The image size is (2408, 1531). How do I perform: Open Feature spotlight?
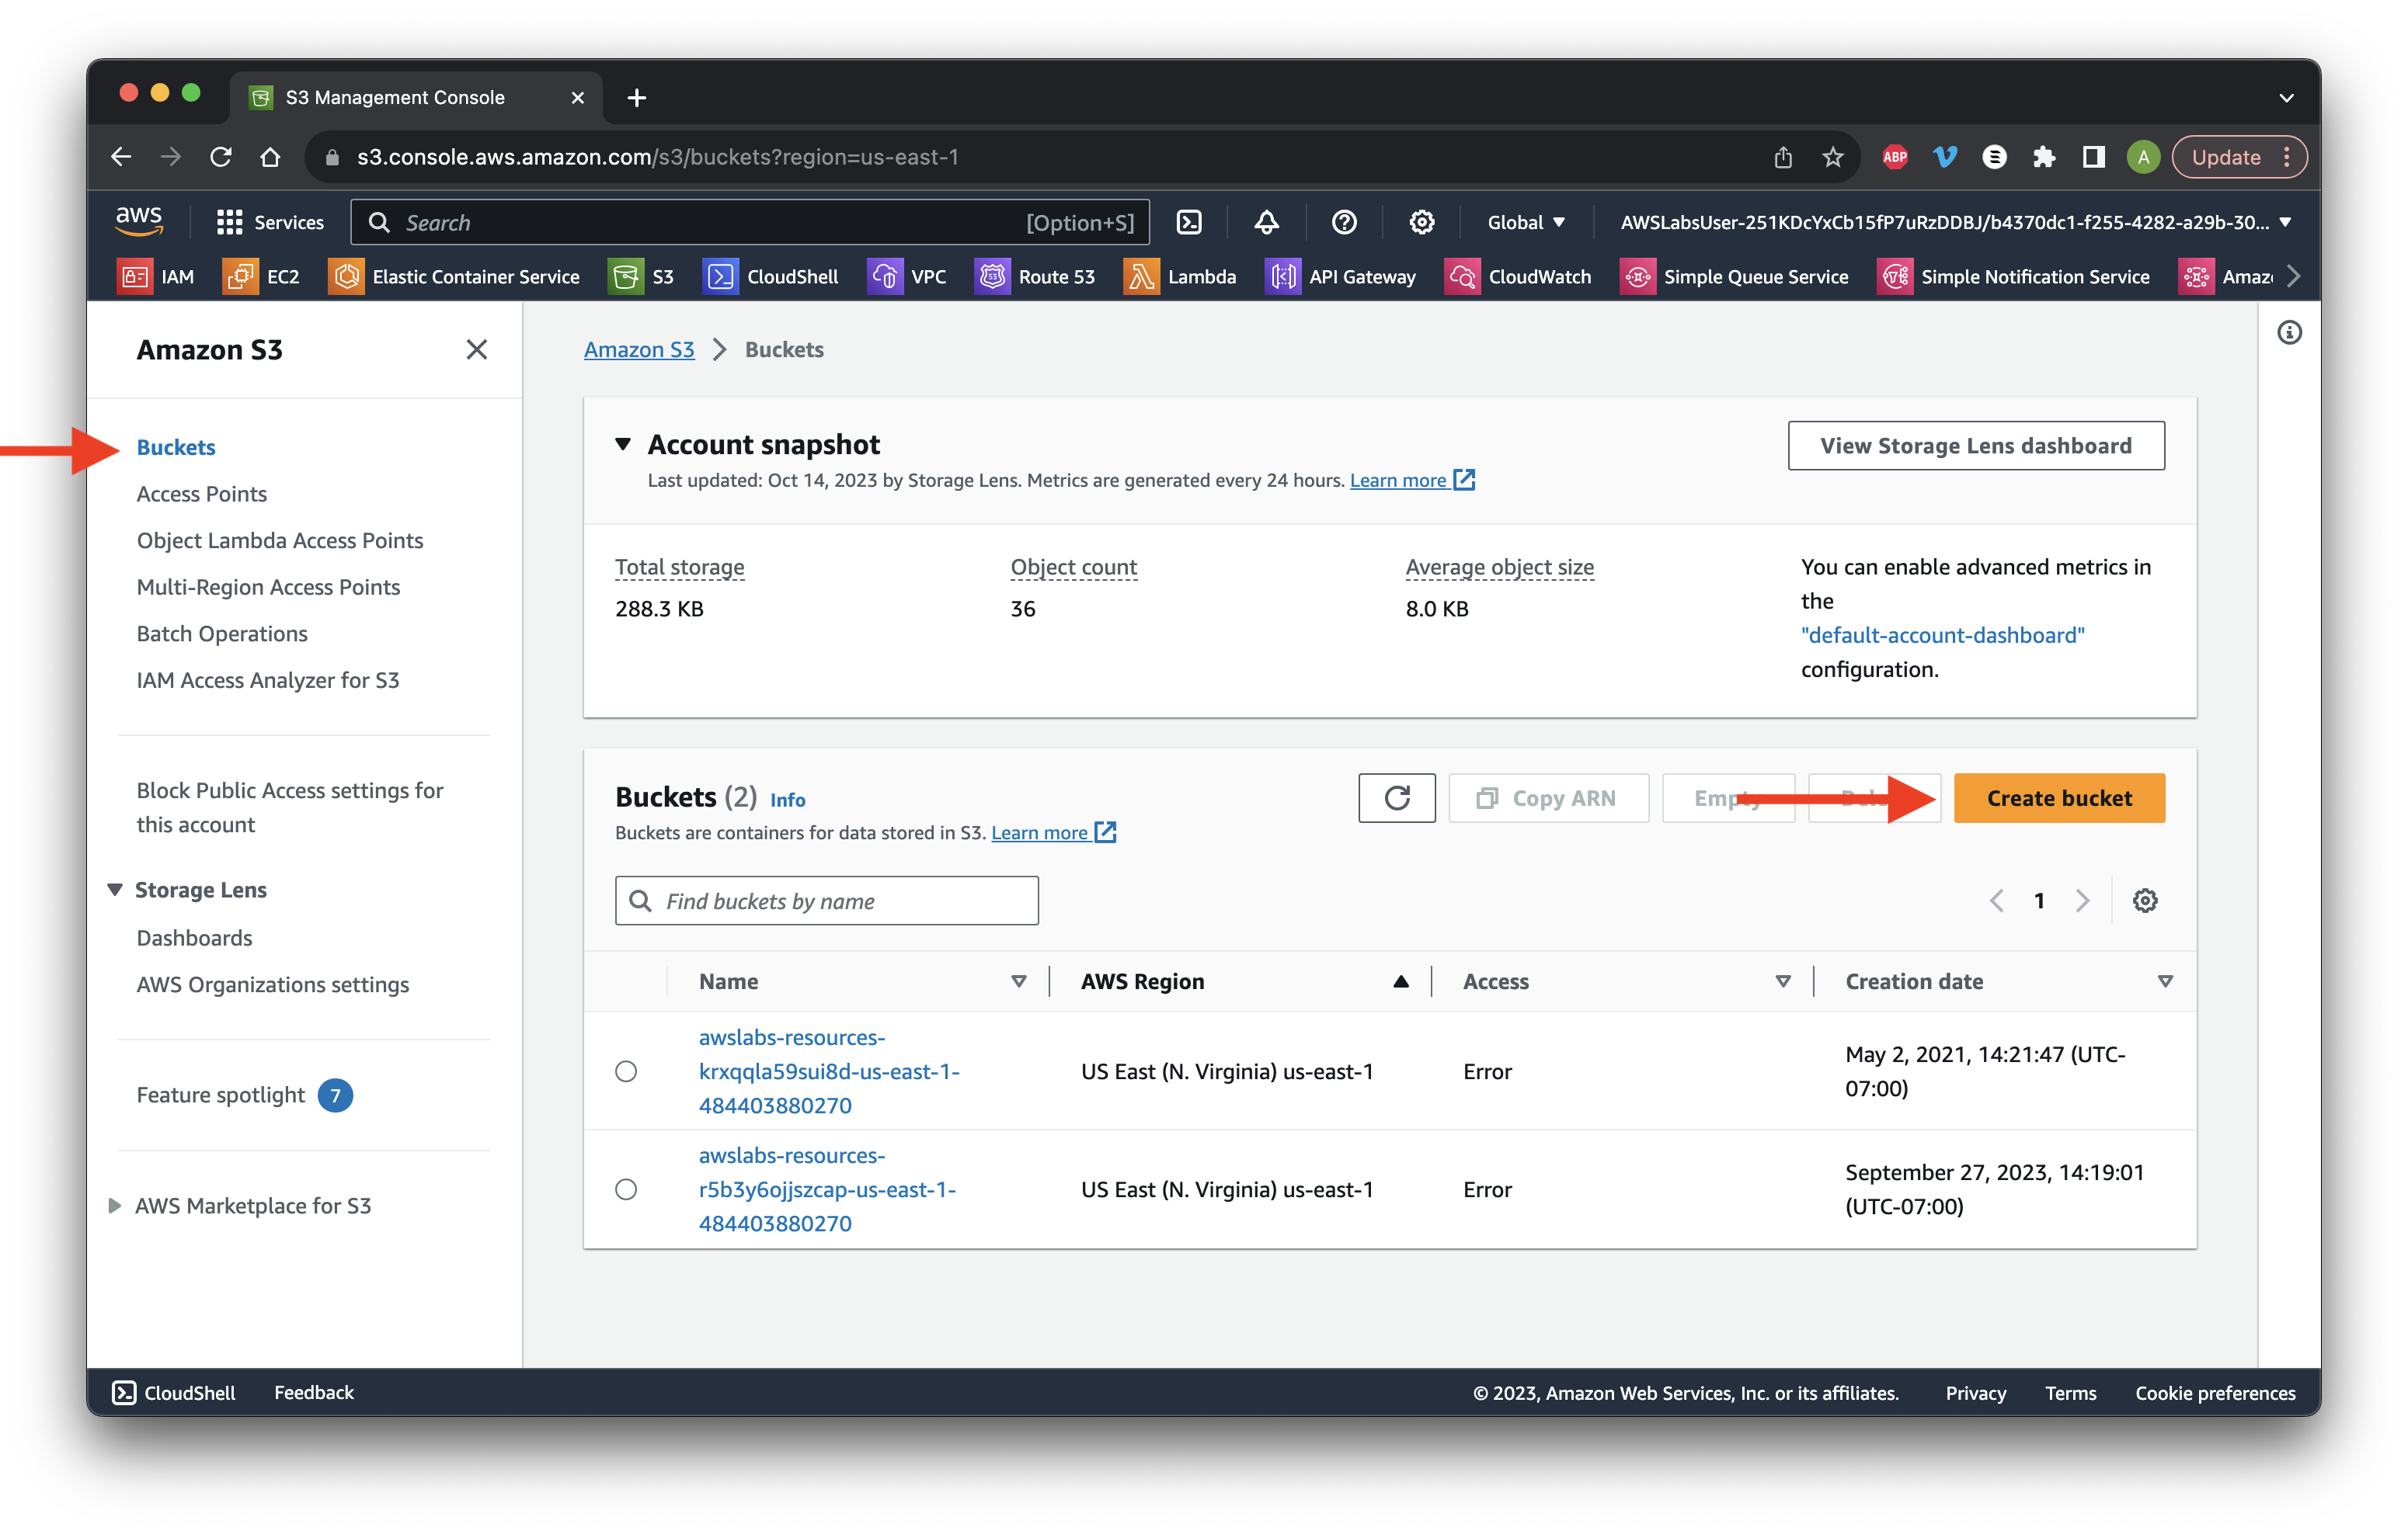click(221, 1094)
